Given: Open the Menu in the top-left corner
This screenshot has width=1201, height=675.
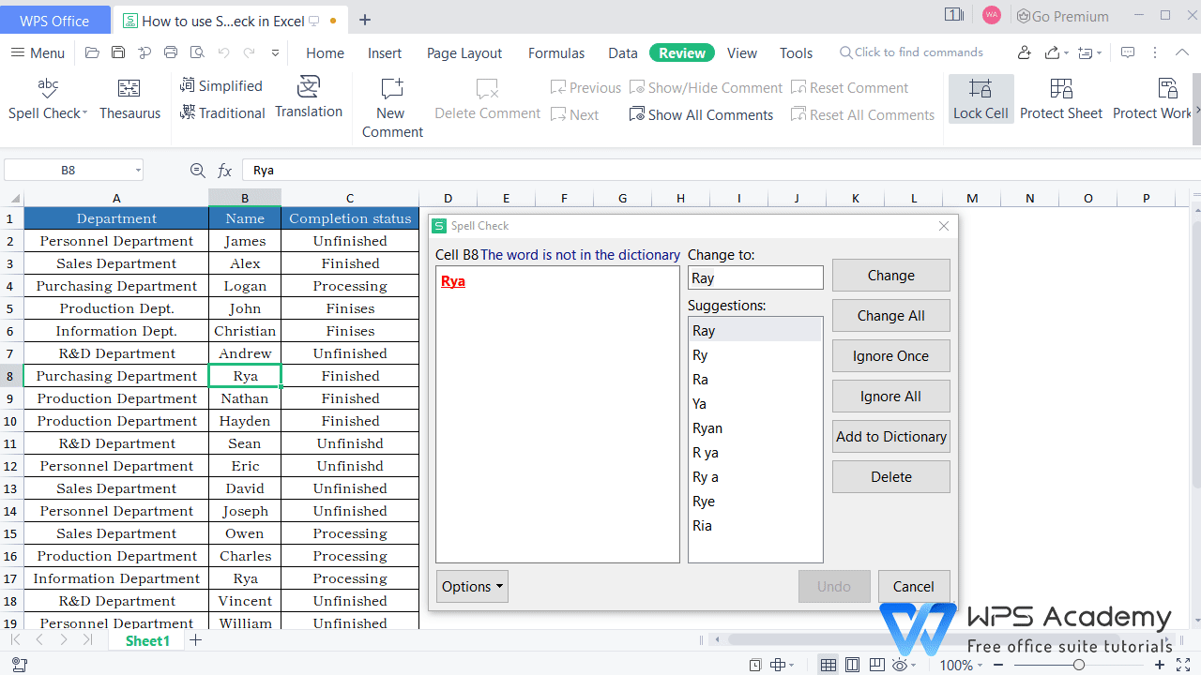Looking at the screenshot, I should [x=38, y=52].
